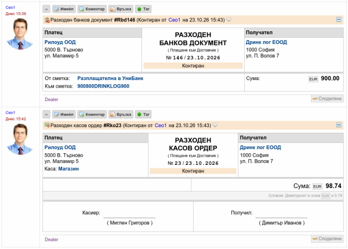Click Споделяне button under bank document
Viewport: 348px width, 249px height.
(x=327, y=99)
